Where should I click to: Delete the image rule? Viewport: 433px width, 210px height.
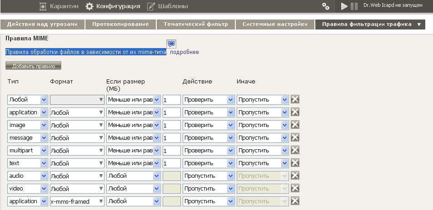295,125
